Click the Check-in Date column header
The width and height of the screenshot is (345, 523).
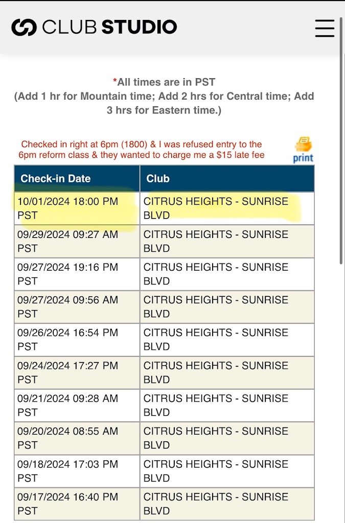[x=56, y=179]
